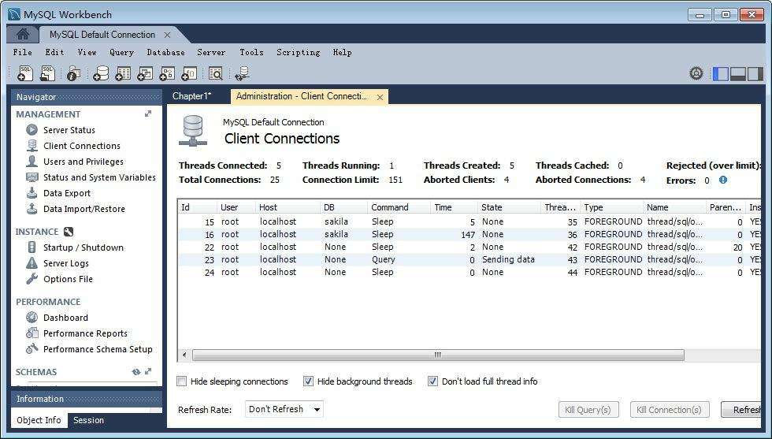Open Status and System Variables
The image size is (772, 439).
pyautogui.click(x=99, y=177)
